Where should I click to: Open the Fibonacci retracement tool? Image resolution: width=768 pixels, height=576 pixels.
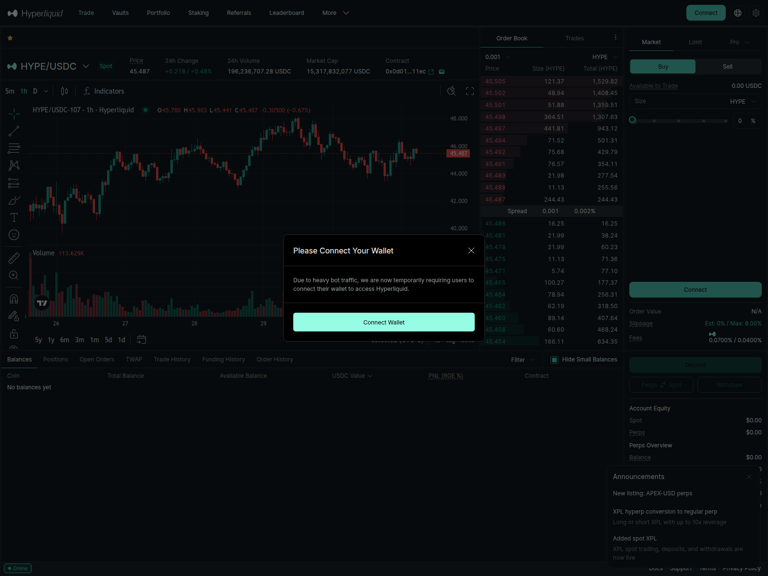tap(14, 148)
